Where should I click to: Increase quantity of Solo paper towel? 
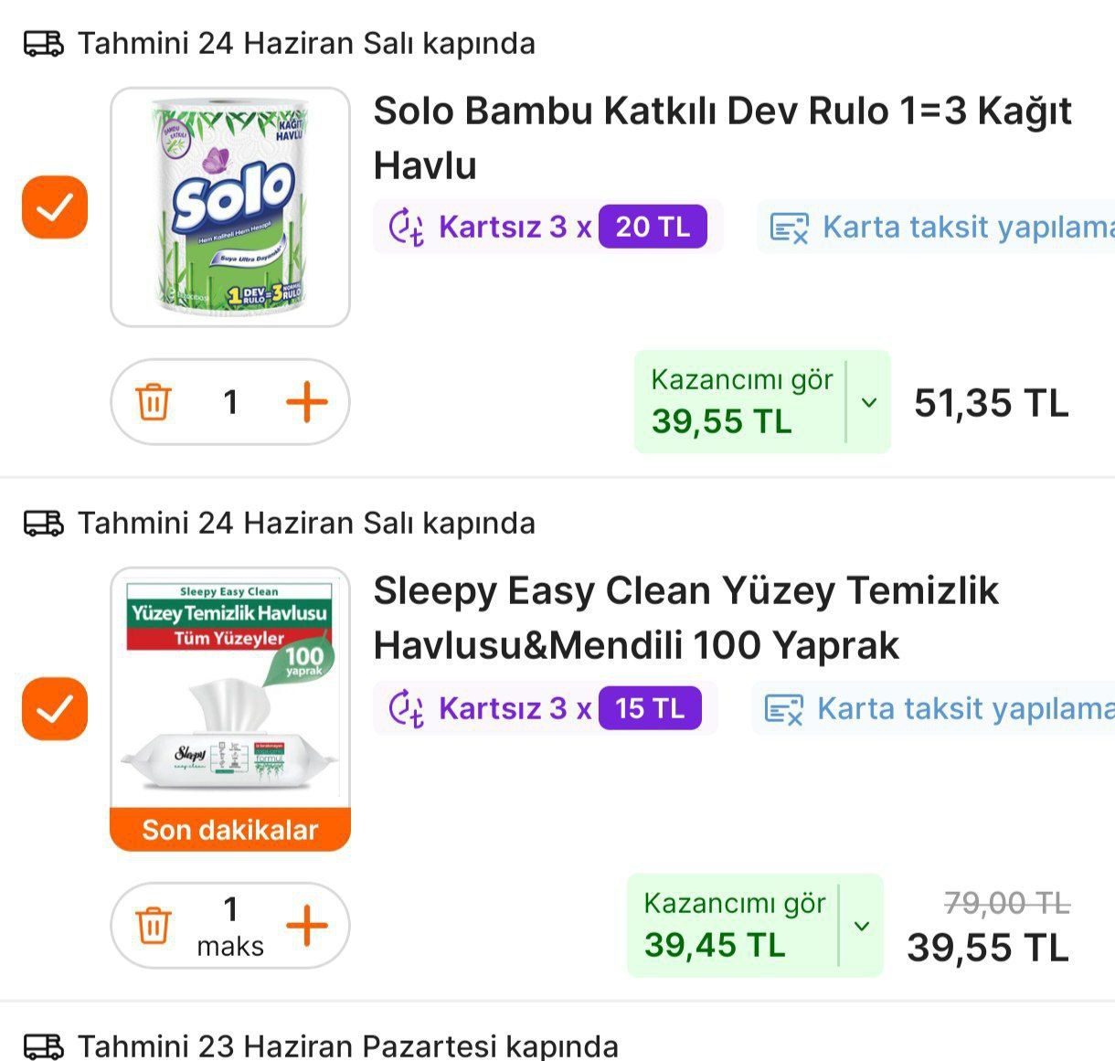tap(307, 402)
